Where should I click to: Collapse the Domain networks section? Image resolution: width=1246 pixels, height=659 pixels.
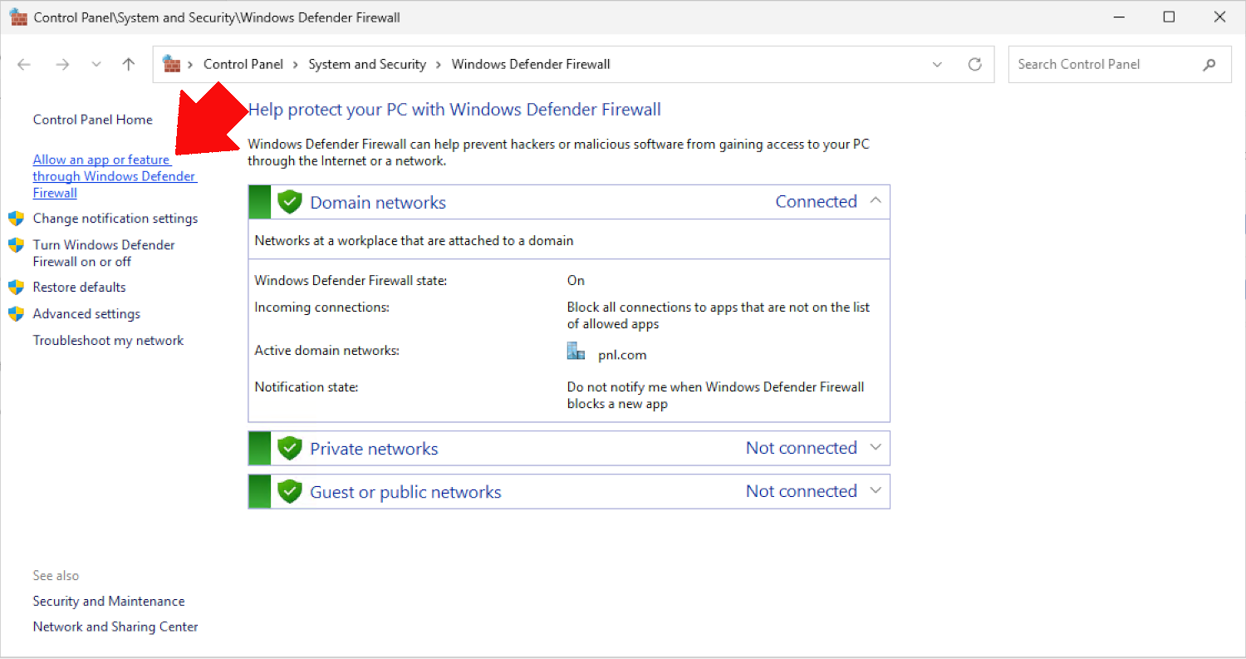(875, 201)
